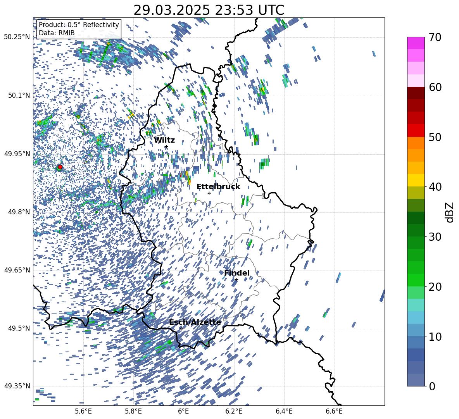Click the 6.4°E longitude label
Screen dimensions: 459x419
tap(284, 411)
